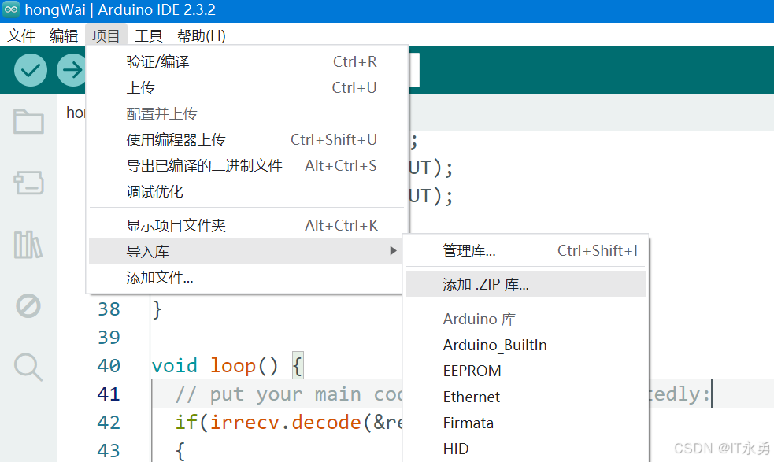This screenshot has width=774, height=462.
Task: Select 配置并上传 menu entry
Action: coord(246,114)
